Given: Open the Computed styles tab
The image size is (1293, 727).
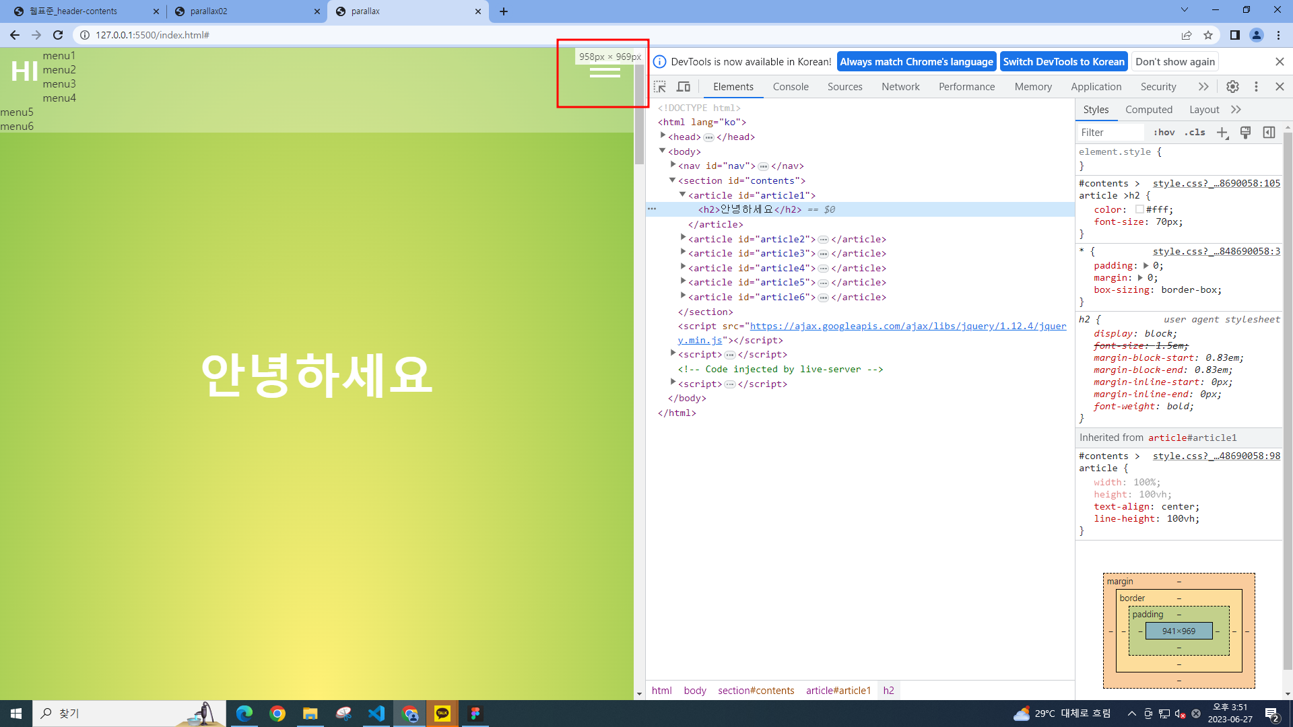Looking at the screenshot, I should pos(1148,110).
